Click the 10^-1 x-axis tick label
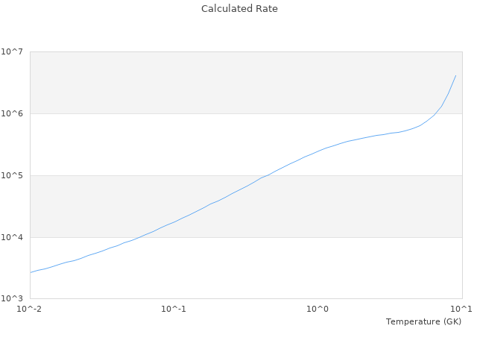Screen dimensions: 477x358 coord(174,309)
